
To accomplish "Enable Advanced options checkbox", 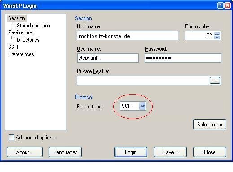I will (x=11, y=138).
